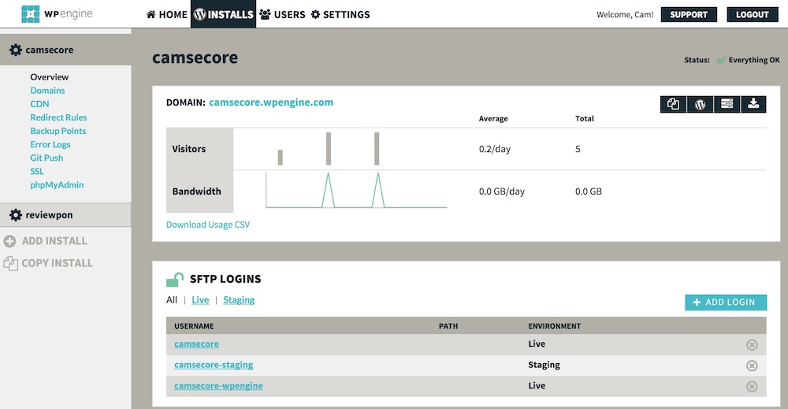Filter SFTP logins by Live
The image size is (788, 409).
coord(200,300)
